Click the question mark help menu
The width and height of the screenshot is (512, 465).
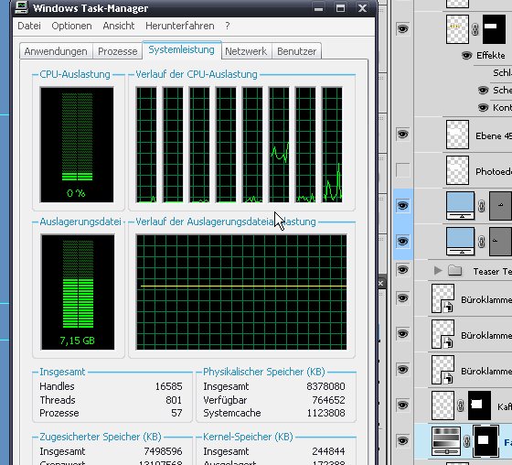228,26
